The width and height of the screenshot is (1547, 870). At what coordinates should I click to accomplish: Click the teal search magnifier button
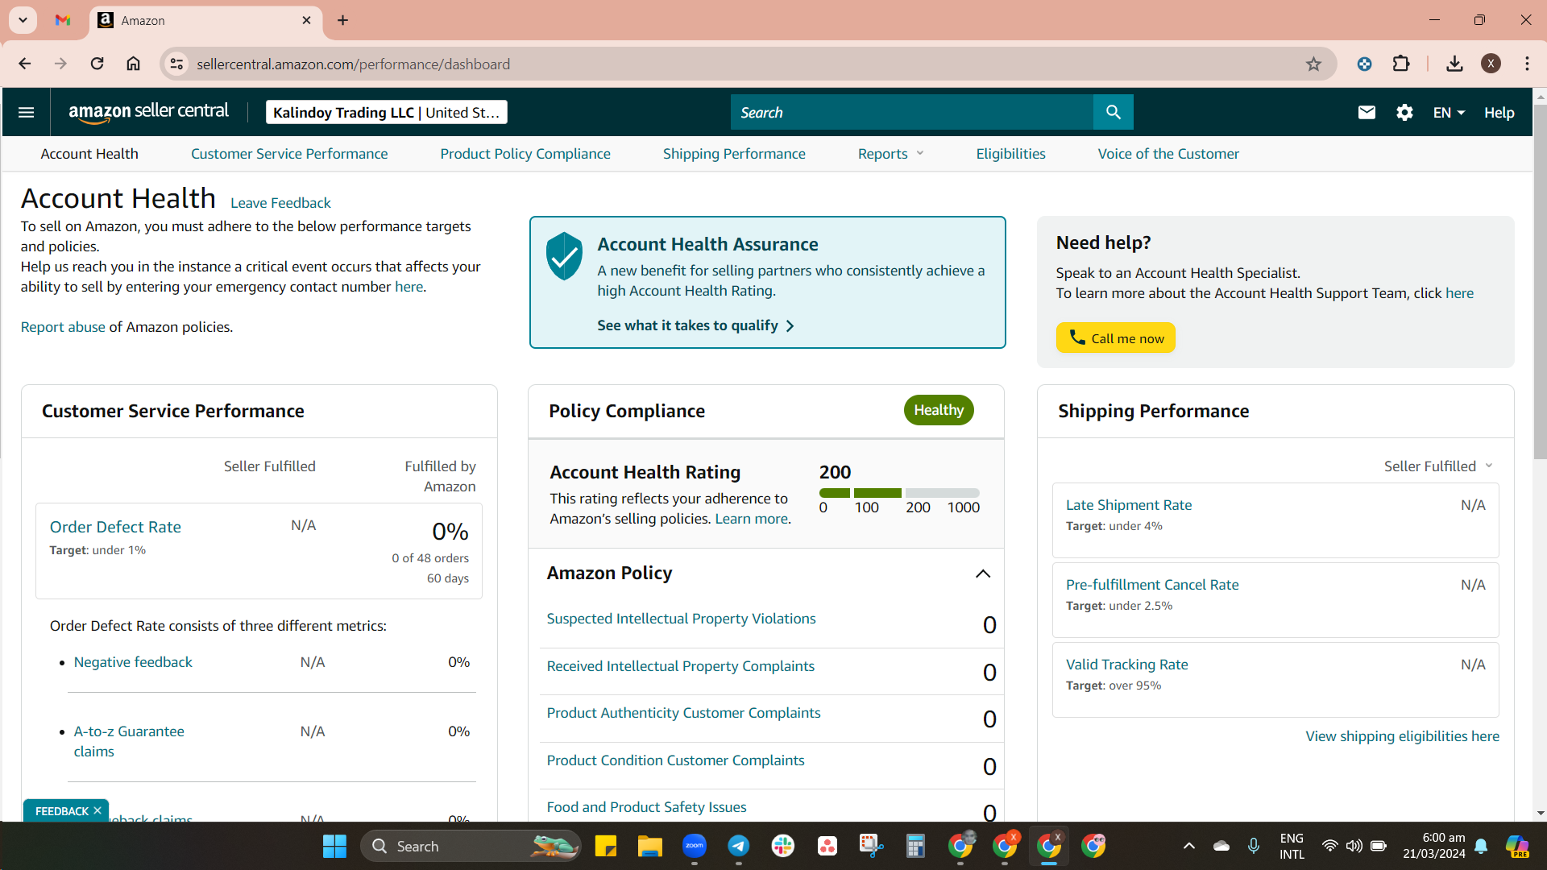pyautogui.click(x=1114, y=112)
